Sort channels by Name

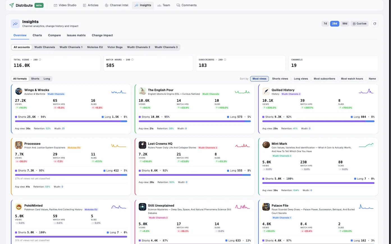coord(372,79)
